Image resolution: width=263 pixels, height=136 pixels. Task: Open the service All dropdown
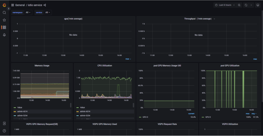point(48,13)
